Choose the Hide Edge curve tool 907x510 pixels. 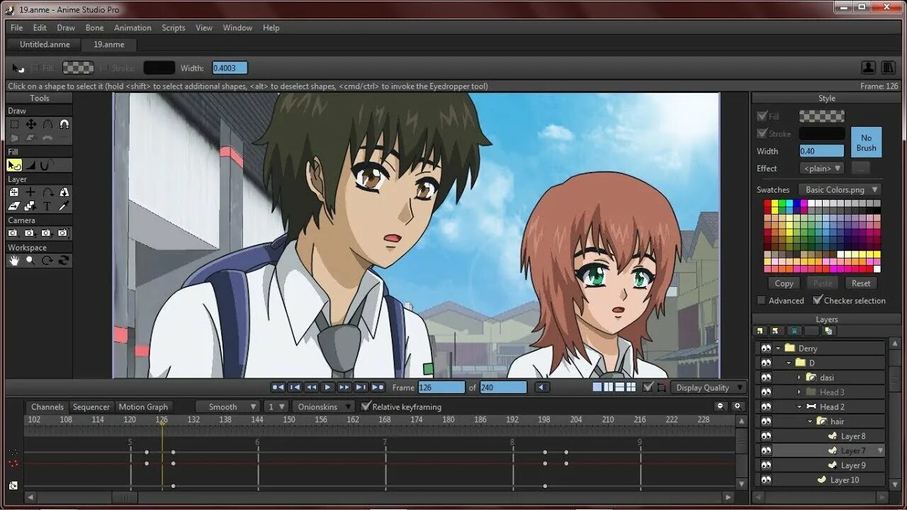click(47, 165)
